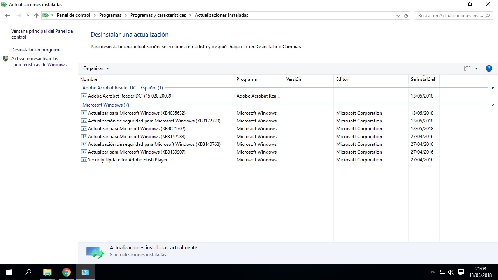
Task: Open Desinstalar un programa link
Action: click(x=36, y=50)
